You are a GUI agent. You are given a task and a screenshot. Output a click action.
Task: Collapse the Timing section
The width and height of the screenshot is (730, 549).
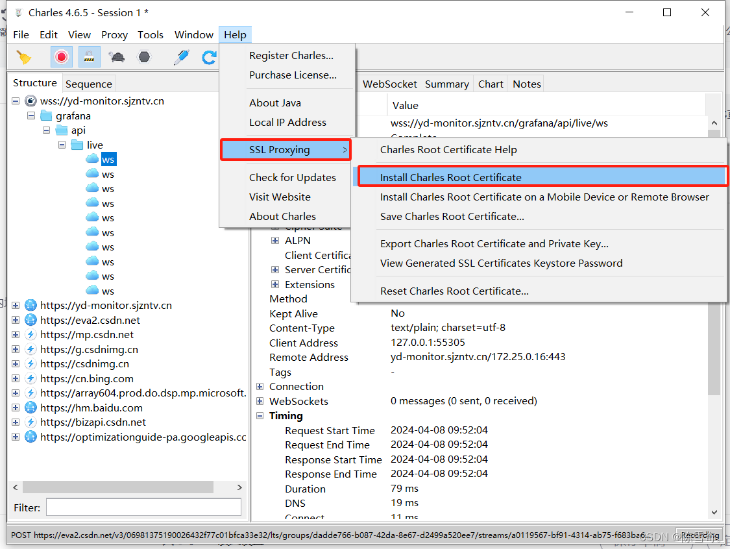[260, 416]
